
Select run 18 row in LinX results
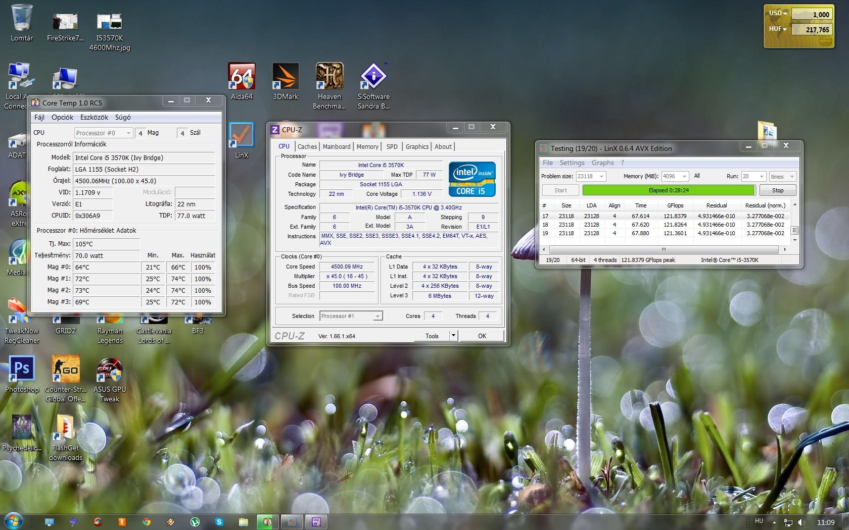[665, 225]
